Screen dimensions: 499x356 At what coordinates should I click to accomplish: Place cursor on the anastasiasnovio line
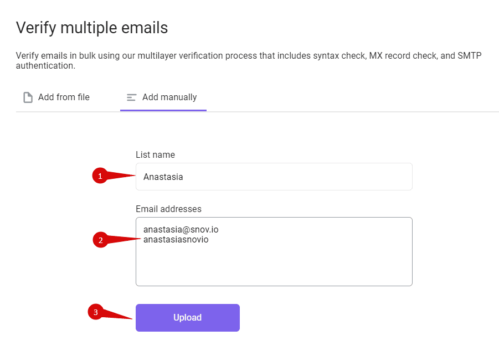(176, 240)
